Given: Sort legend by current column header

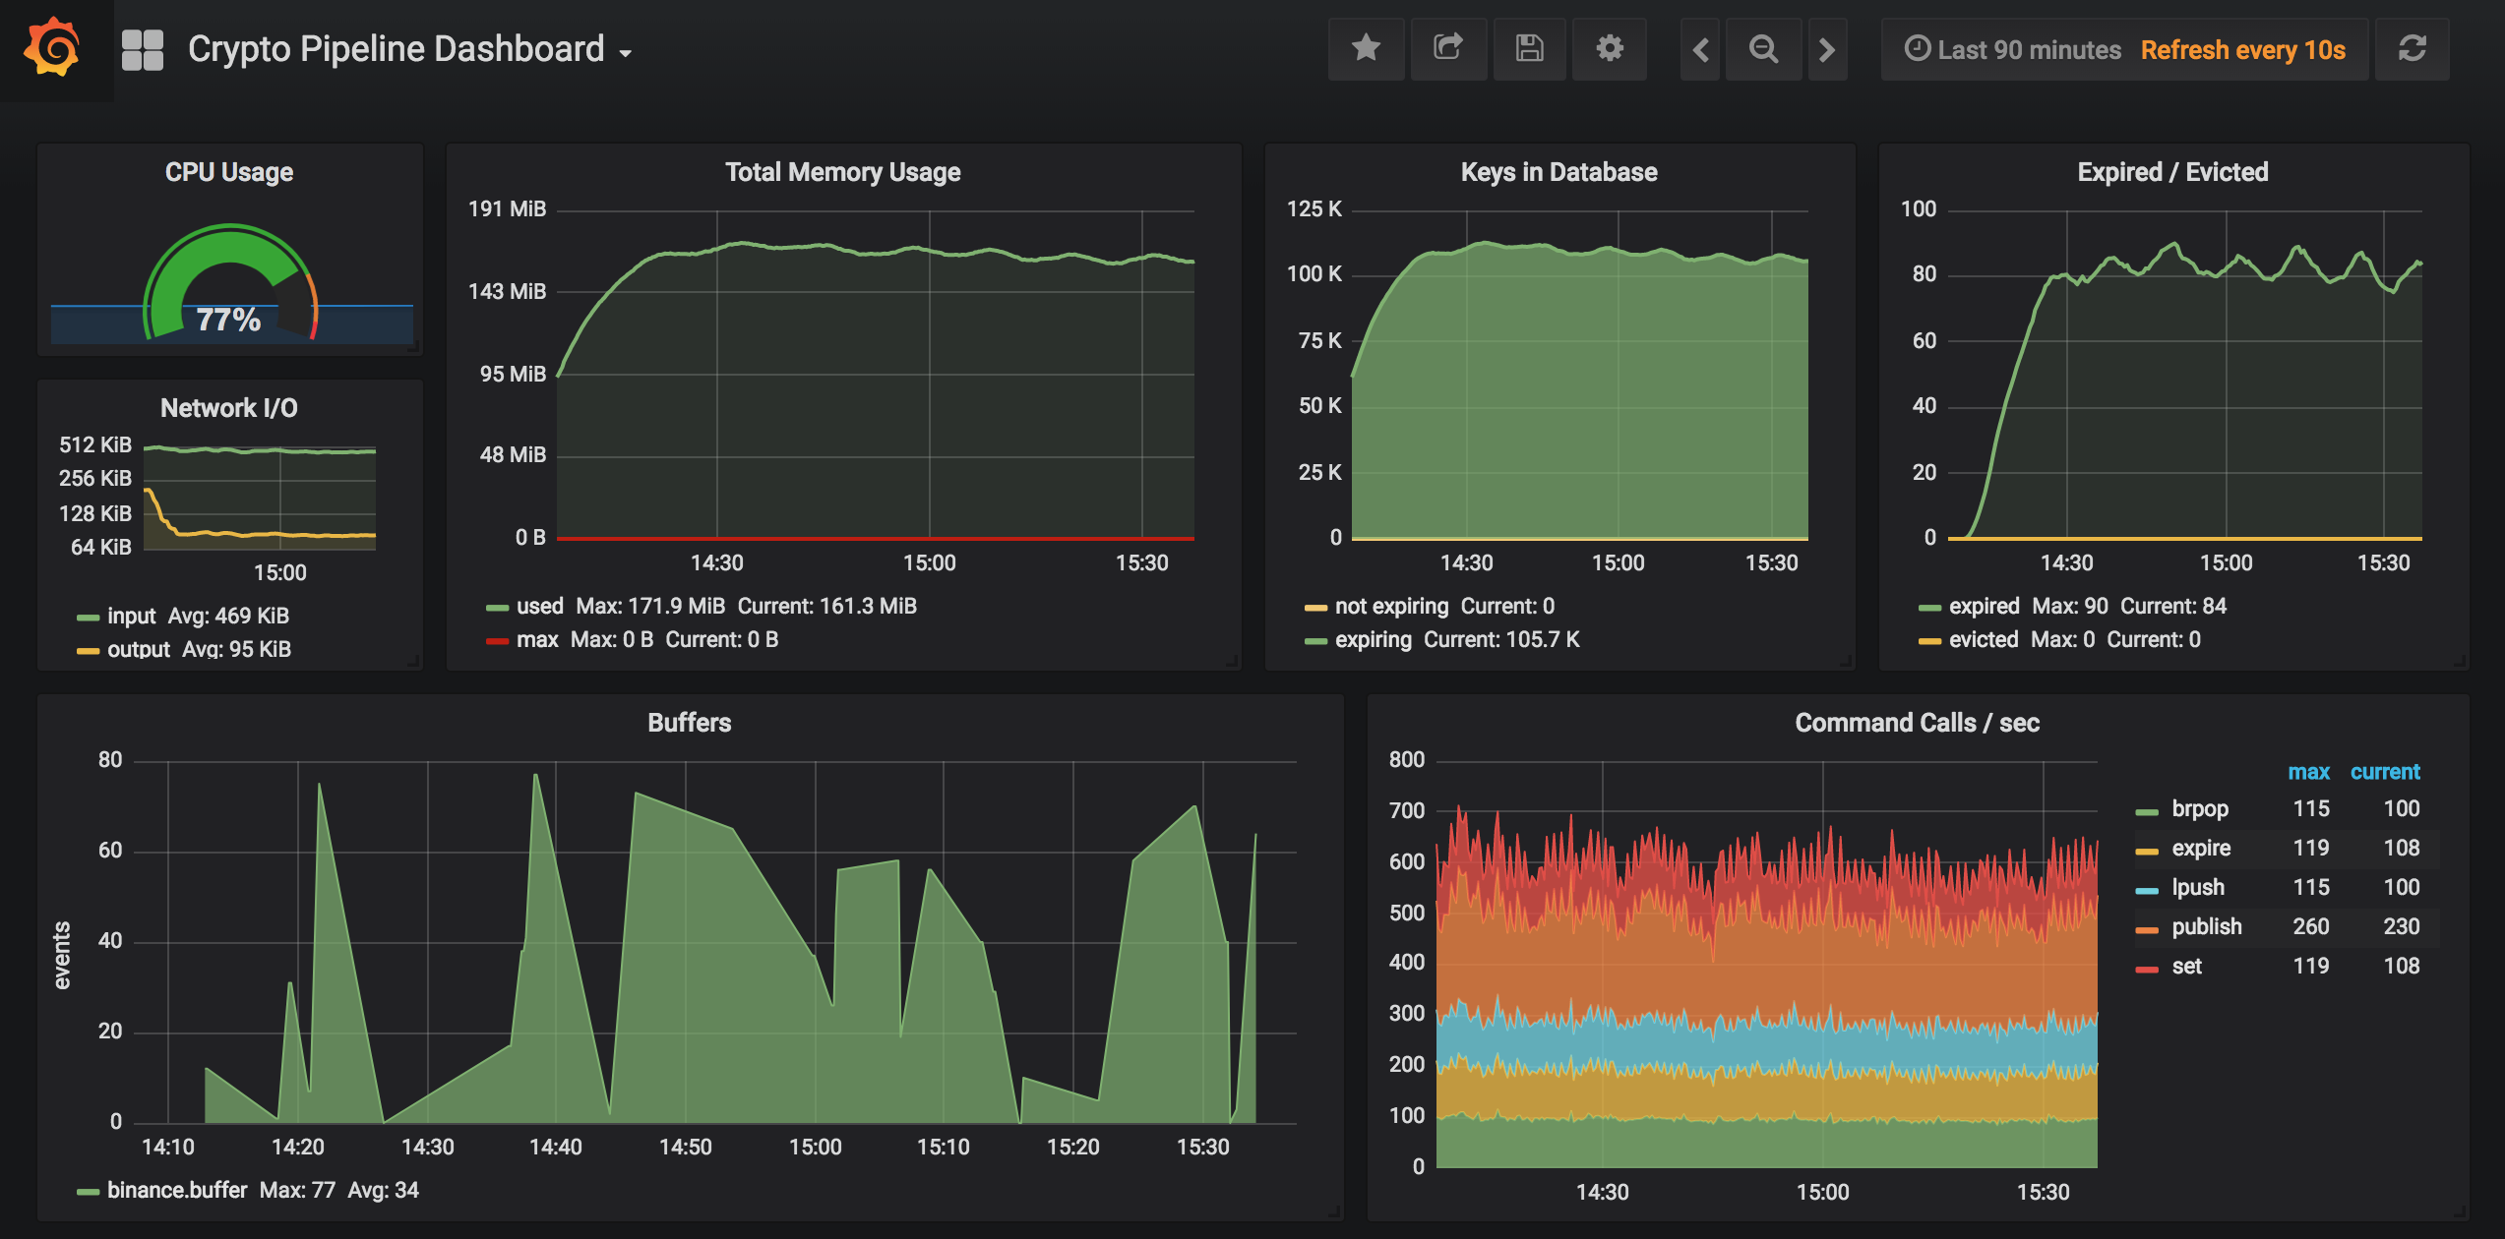Looking at the screenshot, I should [x=2384, y=772].
